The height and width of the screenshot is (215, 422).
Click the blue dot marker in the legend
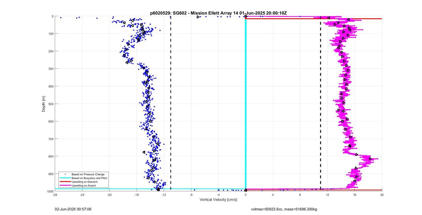pyautogui.click(x=65, y=174)
